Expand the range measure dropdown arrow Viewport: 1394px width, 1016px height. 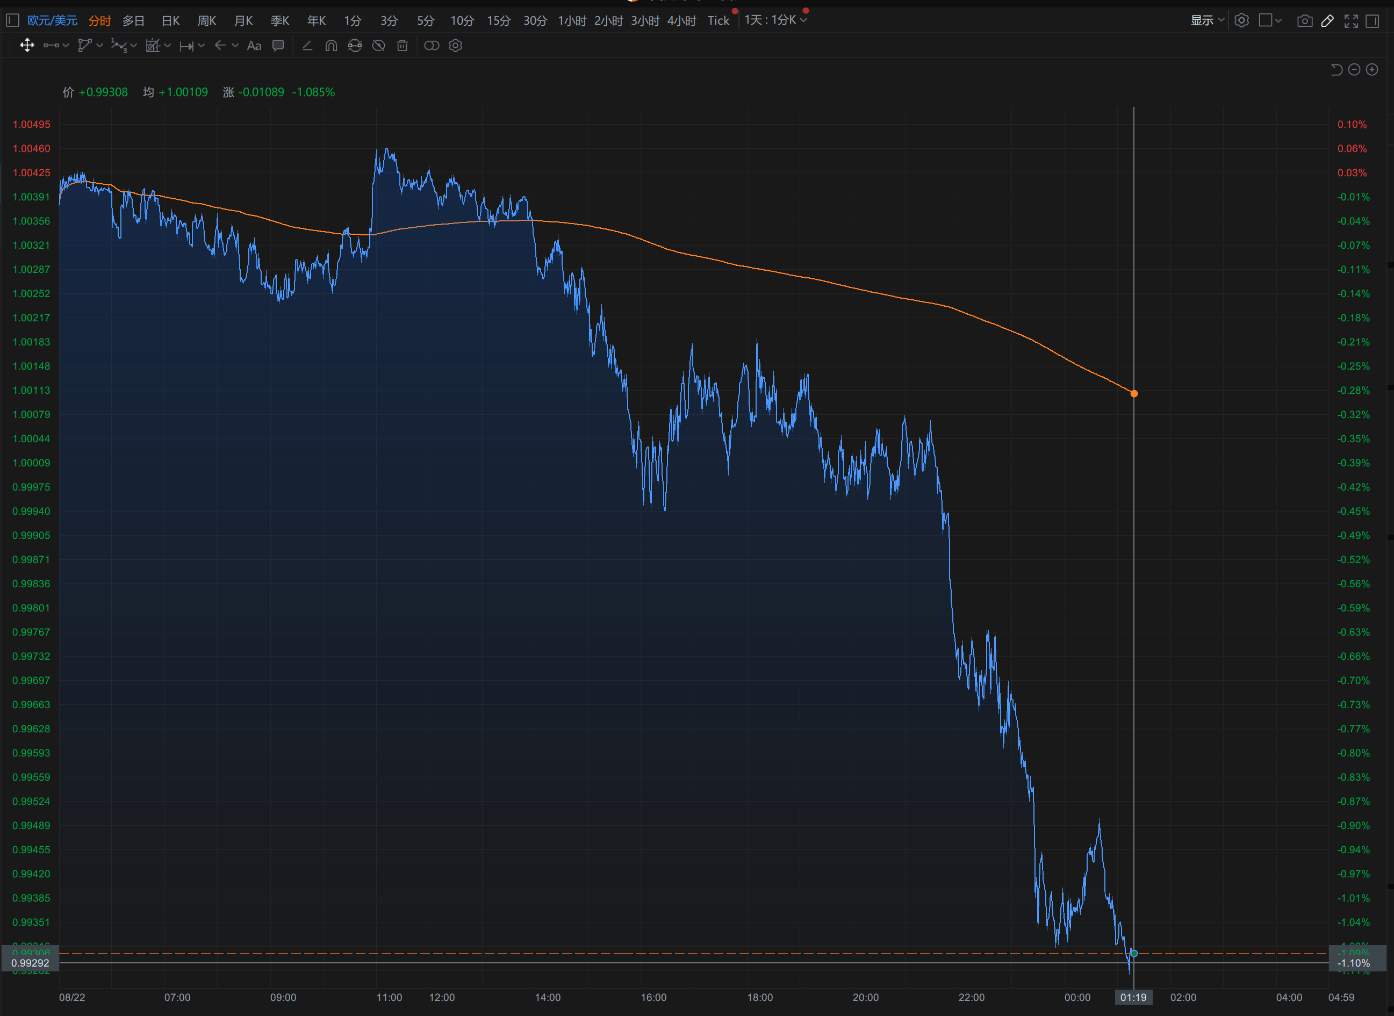coord(201,46)
